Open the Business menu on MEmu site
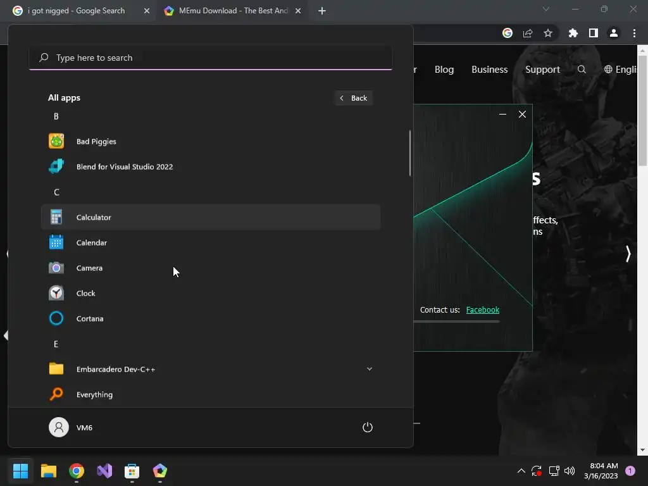The height and width of the screenshot is (486, 648). [489, 70]
